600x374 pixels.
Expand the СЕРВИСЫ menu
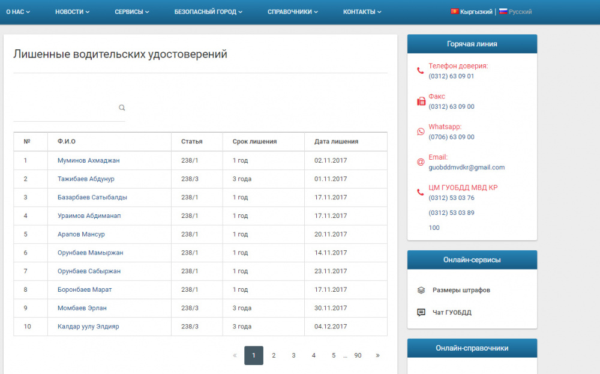[x=132, y=11]
